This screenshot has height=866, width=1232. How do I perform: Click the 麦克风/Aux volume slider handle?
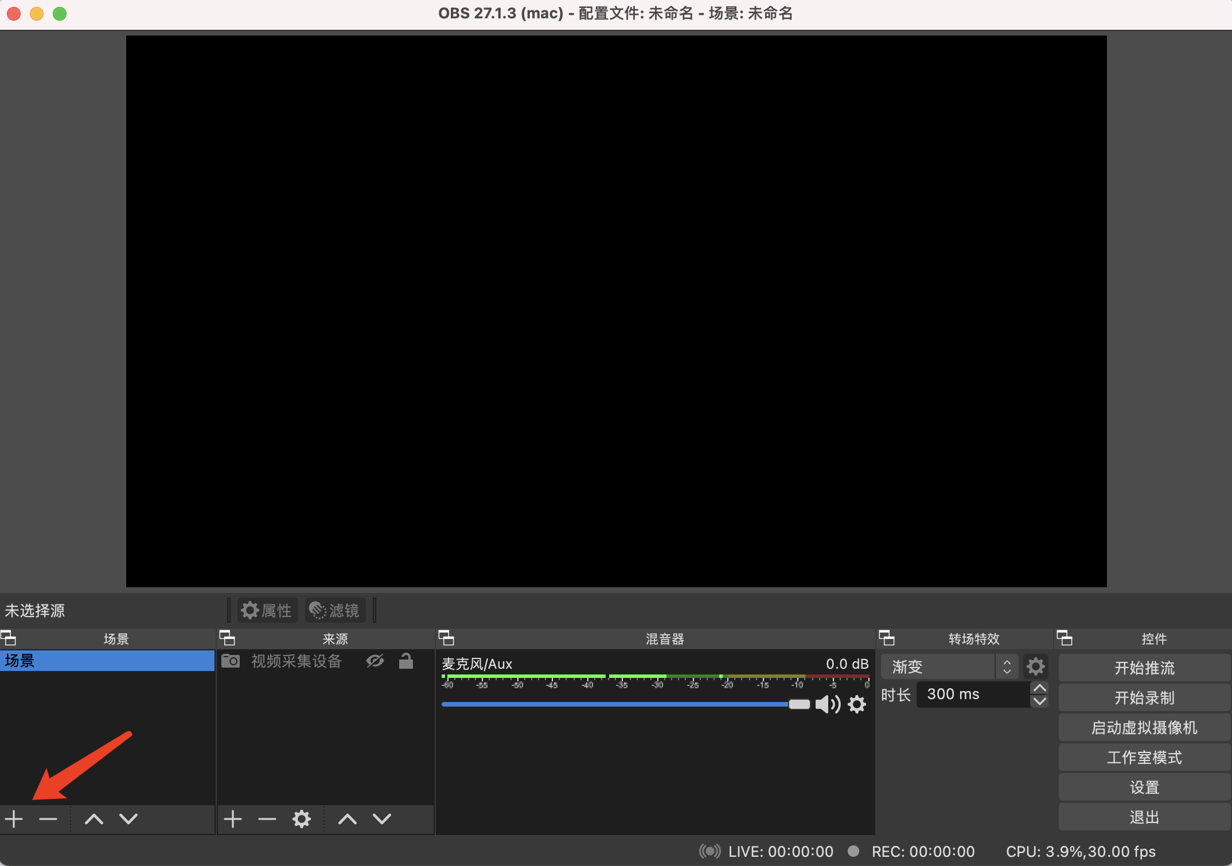[x=799, y=704]
